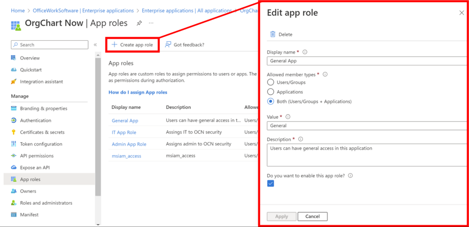This screenshot has height=227, width=469.
Task: Open How do I assign App roles link
Action: point(138,92)
